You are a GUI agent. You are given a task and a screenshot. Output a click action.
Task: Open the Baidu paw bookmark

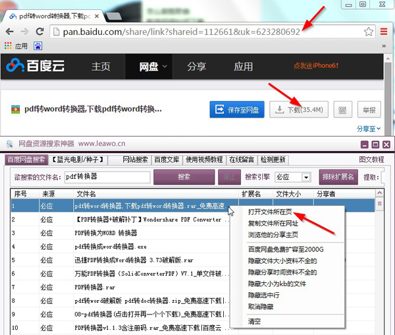(x=38, y=46)
